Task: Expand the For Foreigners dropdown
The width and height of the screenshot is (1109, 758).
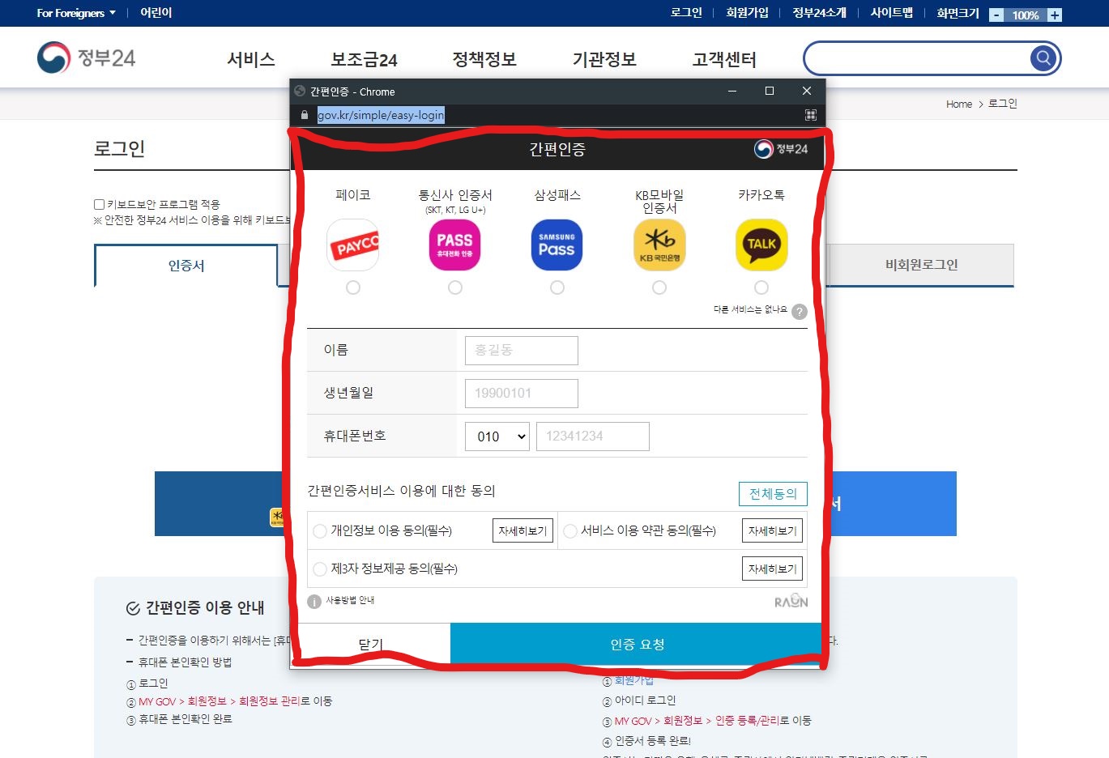Action: 76,13
